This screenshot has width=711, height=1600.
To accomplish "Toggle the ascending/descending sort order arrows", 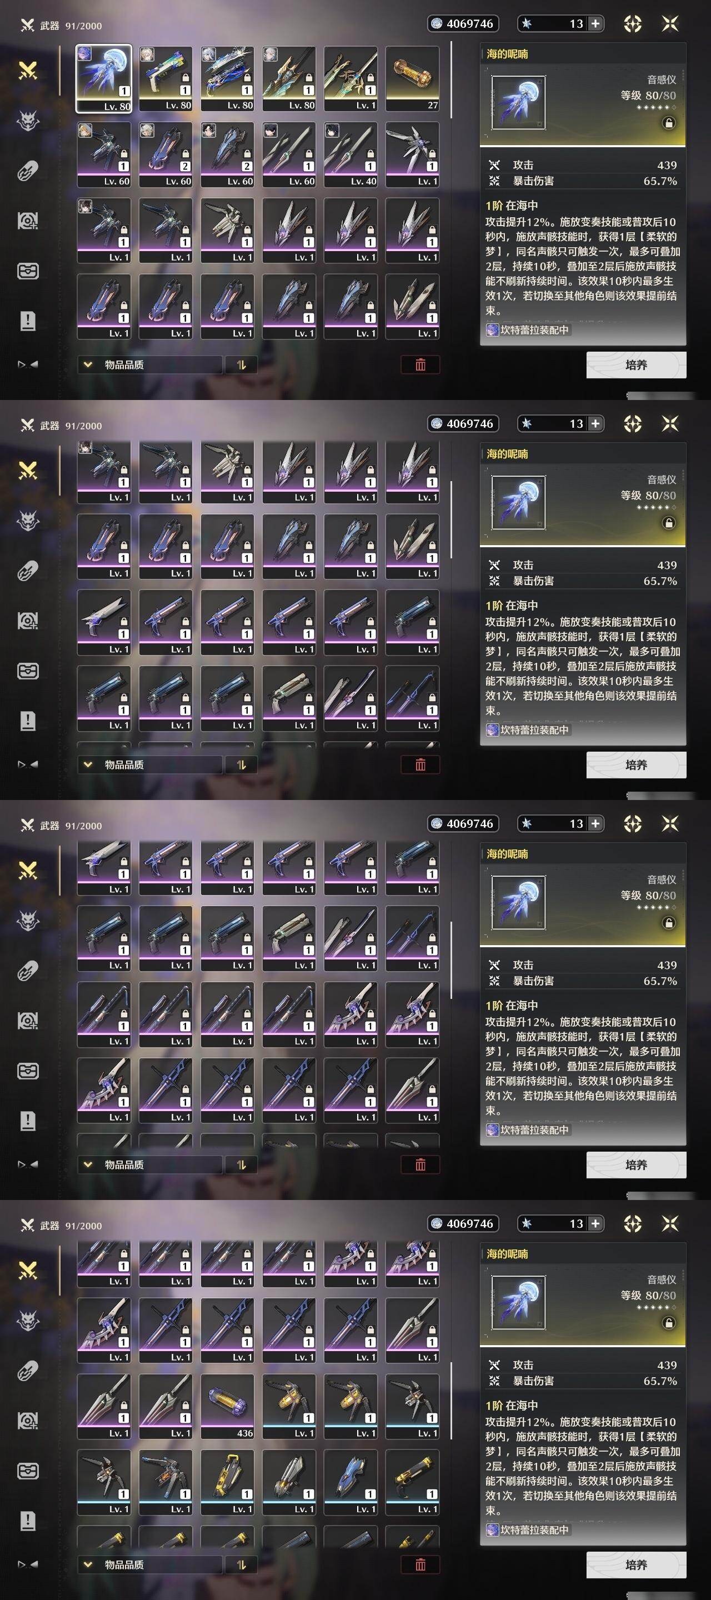I will click(242, 364).
